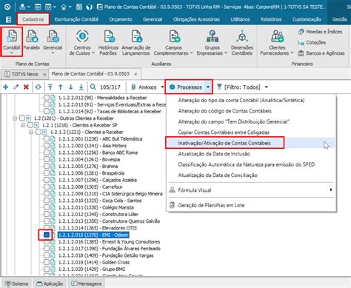Choose Atualização da Data de Inclusão
Image resolution: width=351 pixels, height=288 pixels.
pyautogui.click(x=214, y=154)
